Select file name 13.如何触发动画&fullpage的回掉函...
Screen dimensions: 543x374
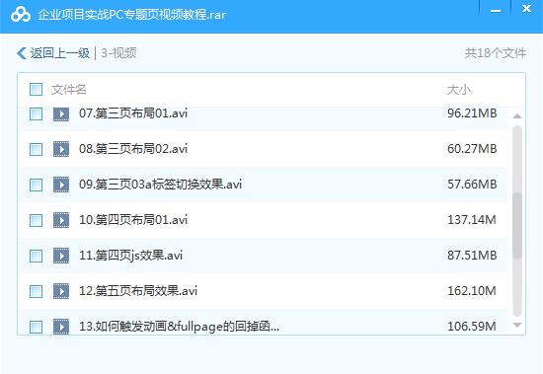pos(179,327)
